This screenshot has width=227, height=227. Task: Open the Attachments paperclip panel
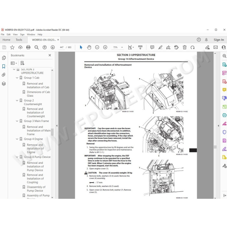tap(4, 75)
